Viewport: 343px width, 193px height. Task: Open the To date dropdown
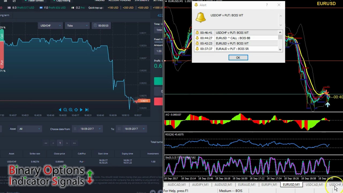point(131,129)
